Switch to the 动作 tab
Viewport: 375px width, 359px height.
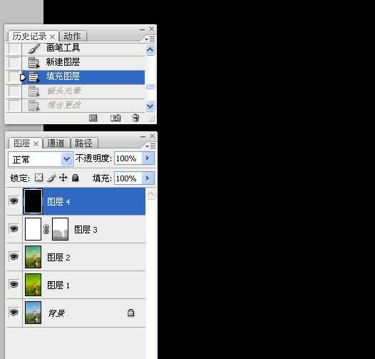(x=72, y=36)
